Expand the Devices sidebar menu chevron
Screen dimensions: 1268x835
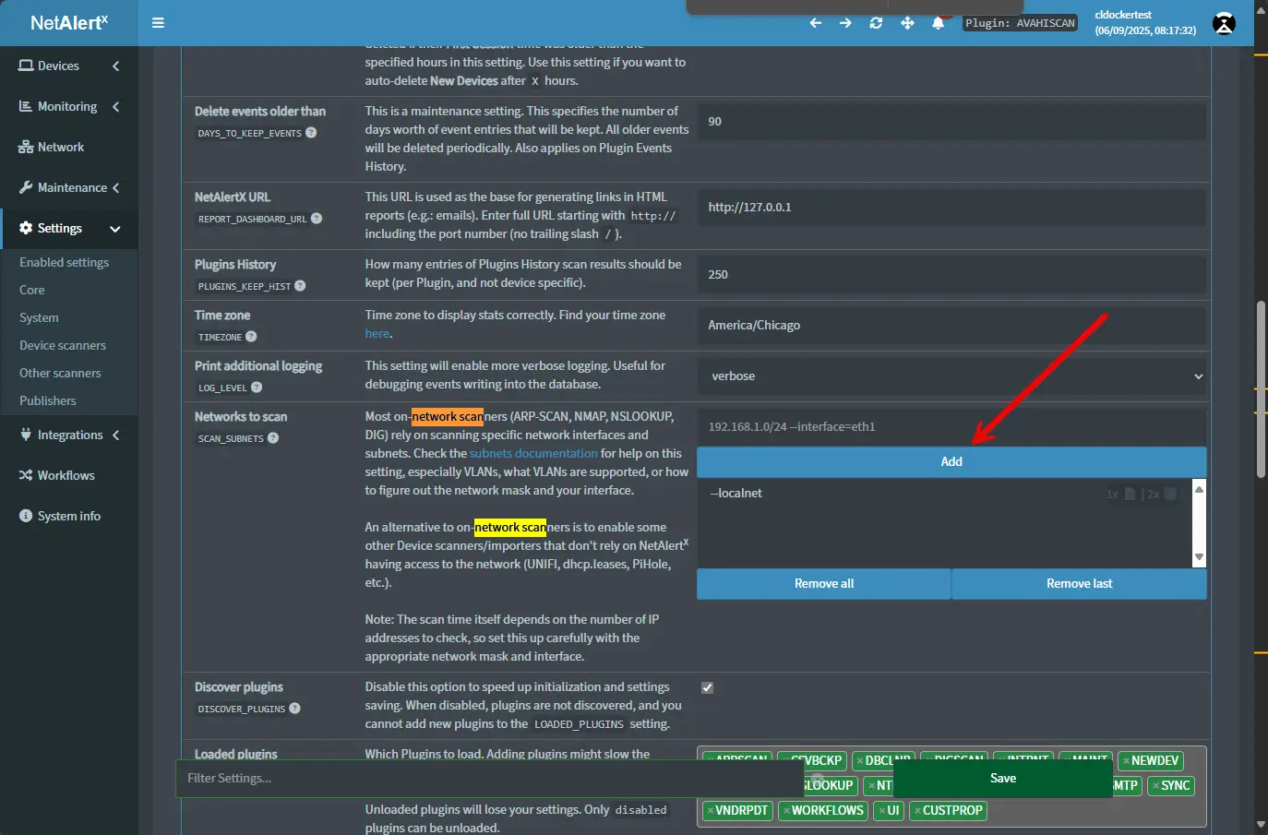[x=115, y=66]
